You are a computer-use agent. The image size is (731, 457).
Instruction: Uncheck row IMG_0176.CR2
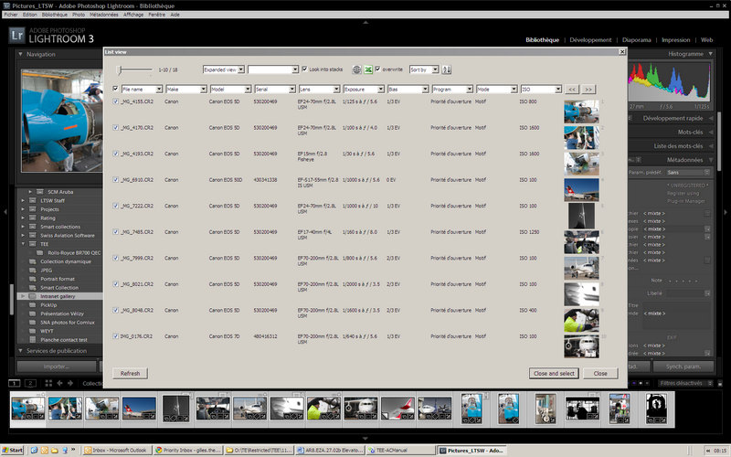[116, 336]
